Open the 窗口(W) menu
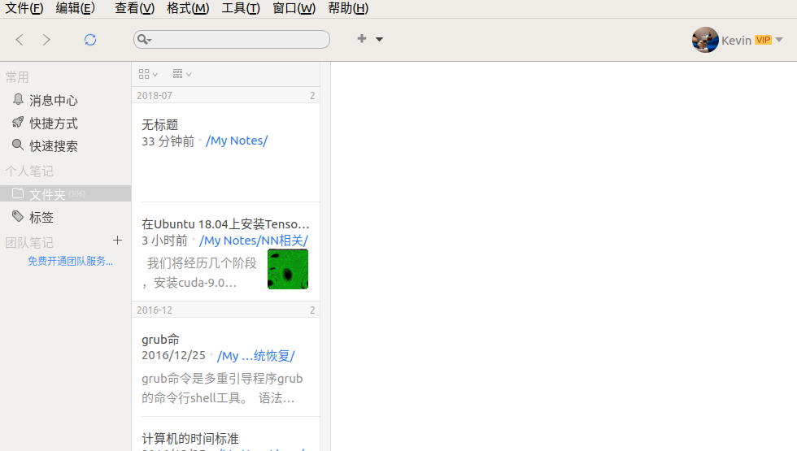797x451 pixels. [x=294, y=8]
